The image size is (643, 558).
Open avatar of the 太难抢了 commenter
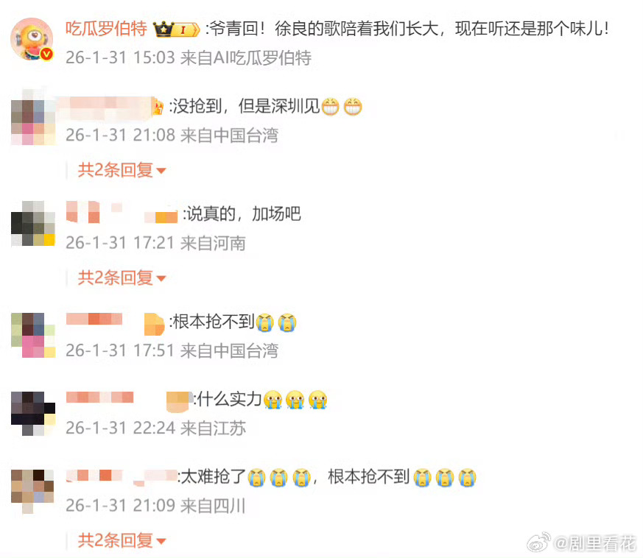click(33, 491)
